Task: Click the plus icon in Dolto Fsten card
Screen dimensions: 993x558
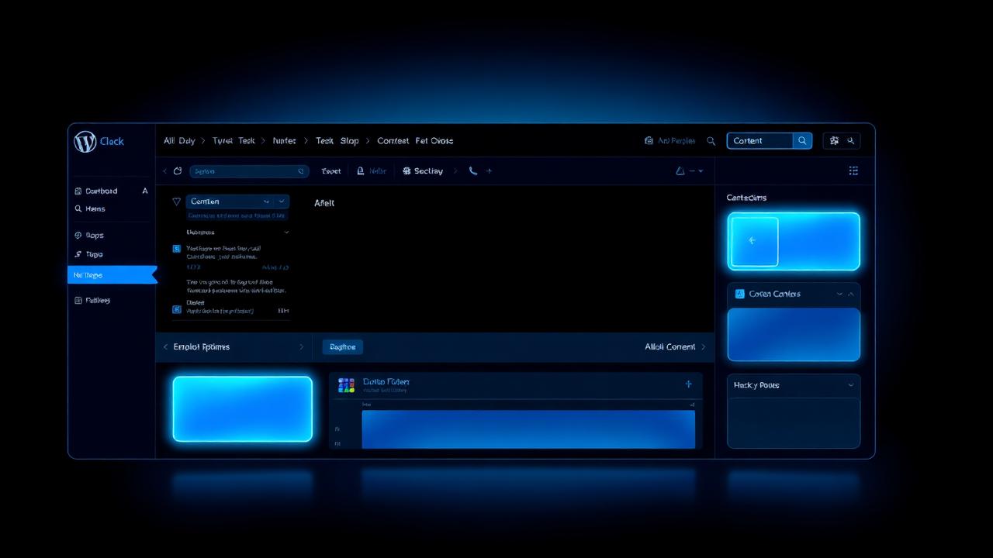Action: (x=688, y=384)
